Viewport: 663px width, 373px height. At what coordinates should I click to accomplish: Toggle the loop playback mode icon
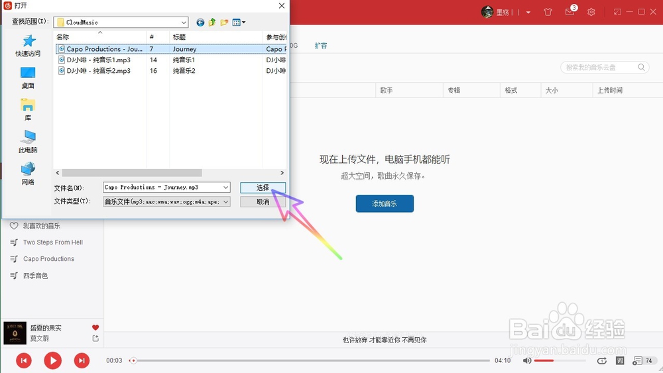602,360
